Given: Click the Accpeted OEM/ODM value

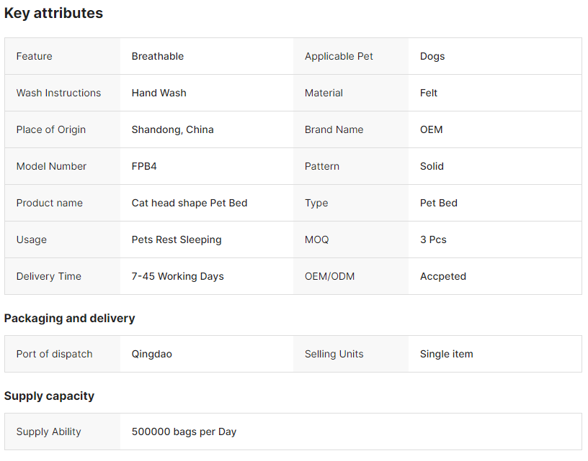Looking at the screenshot, I should click(443, 276).
